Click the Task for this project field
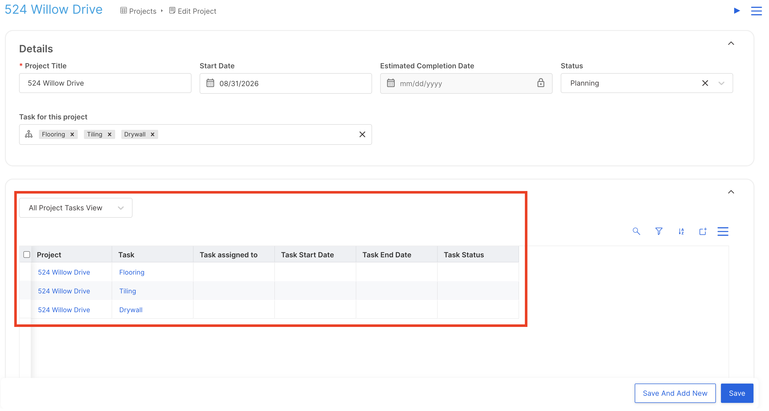 click(195, 134)
